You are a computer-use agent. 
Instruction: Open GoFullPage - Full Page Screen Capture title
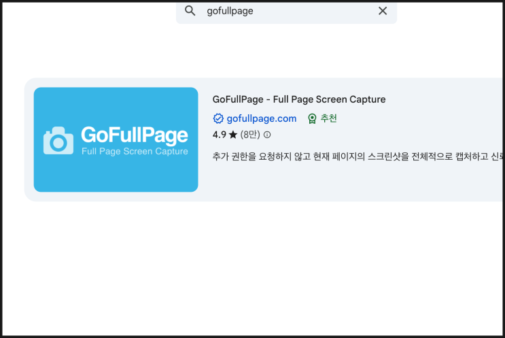pyautogui.click(x=299, y=99)
